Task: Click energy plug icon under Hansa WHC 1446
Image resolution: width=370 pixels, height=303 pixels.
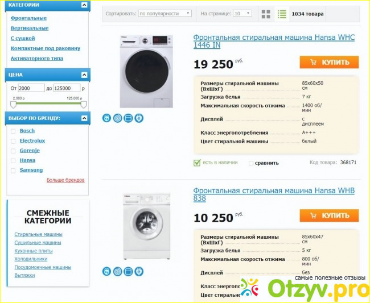Action: click(139, 118)
